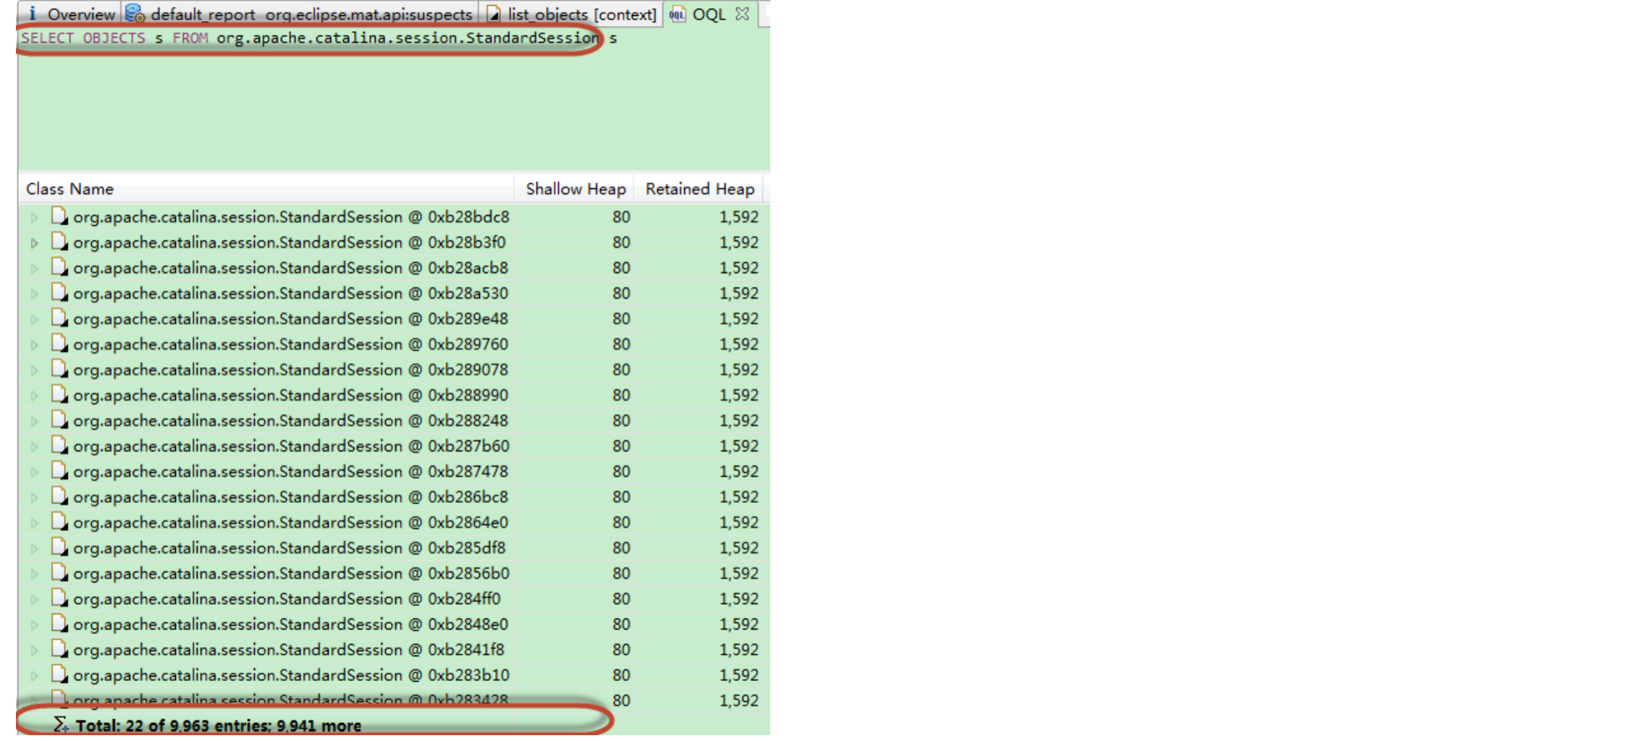Click the sigma icon on the Total row

click(x=61, y=724)
